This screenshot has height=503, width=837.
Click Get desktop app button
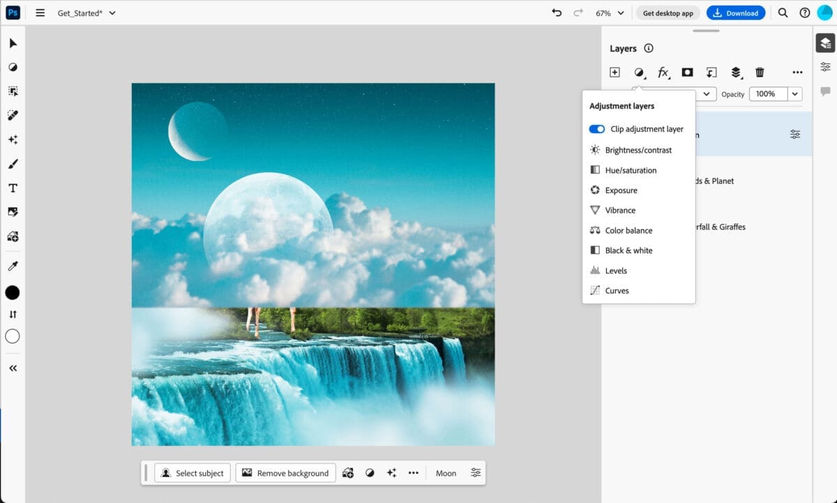point(668,13)
